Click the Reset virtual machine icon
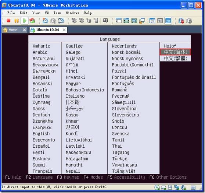Image resolution: width=205 pixels, height=193 pixels. 32,21
